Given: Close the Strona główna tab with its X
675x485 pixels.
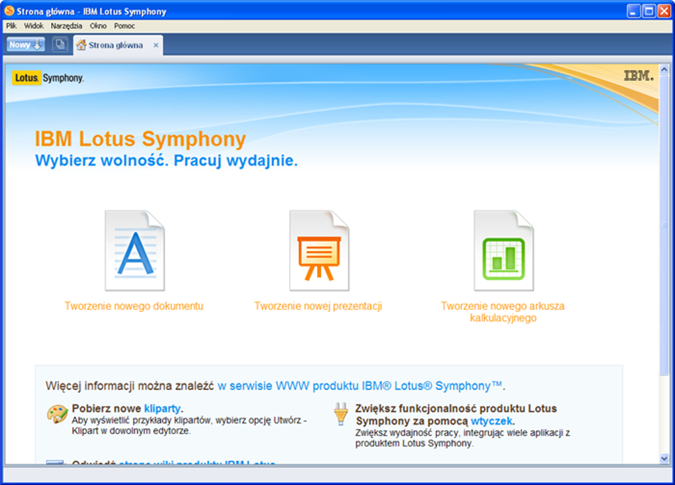Looking at the screenshot, I should 156,46.
